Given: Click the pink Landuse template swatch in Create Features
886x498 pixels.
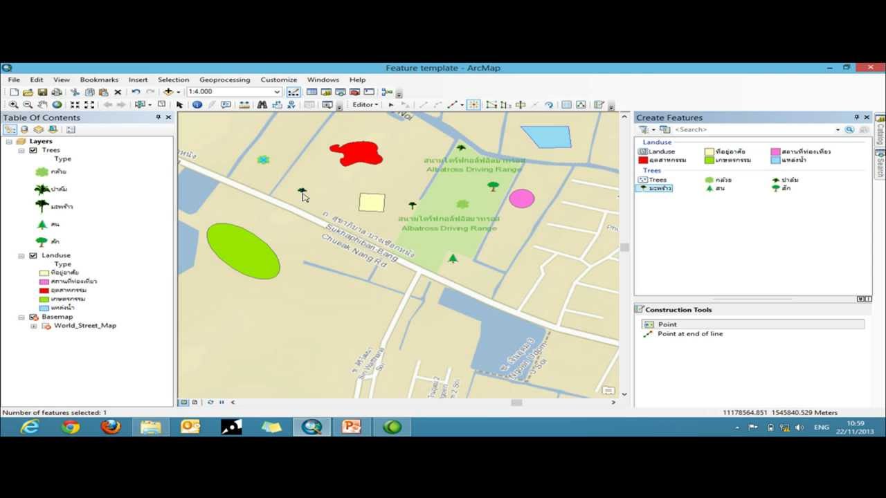Looking at the screenshot, I should point(775,151).
